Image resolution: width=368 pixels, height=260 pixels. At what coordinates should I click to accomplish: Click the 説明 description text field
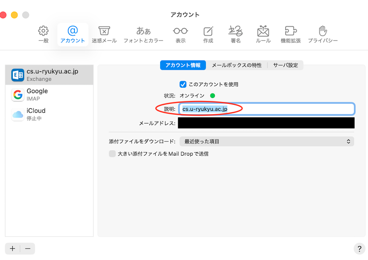click(267, 109)
